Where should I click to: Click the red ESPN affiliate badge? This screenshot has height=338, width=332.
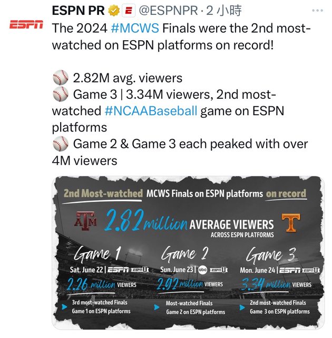click(x=128, y=10)
